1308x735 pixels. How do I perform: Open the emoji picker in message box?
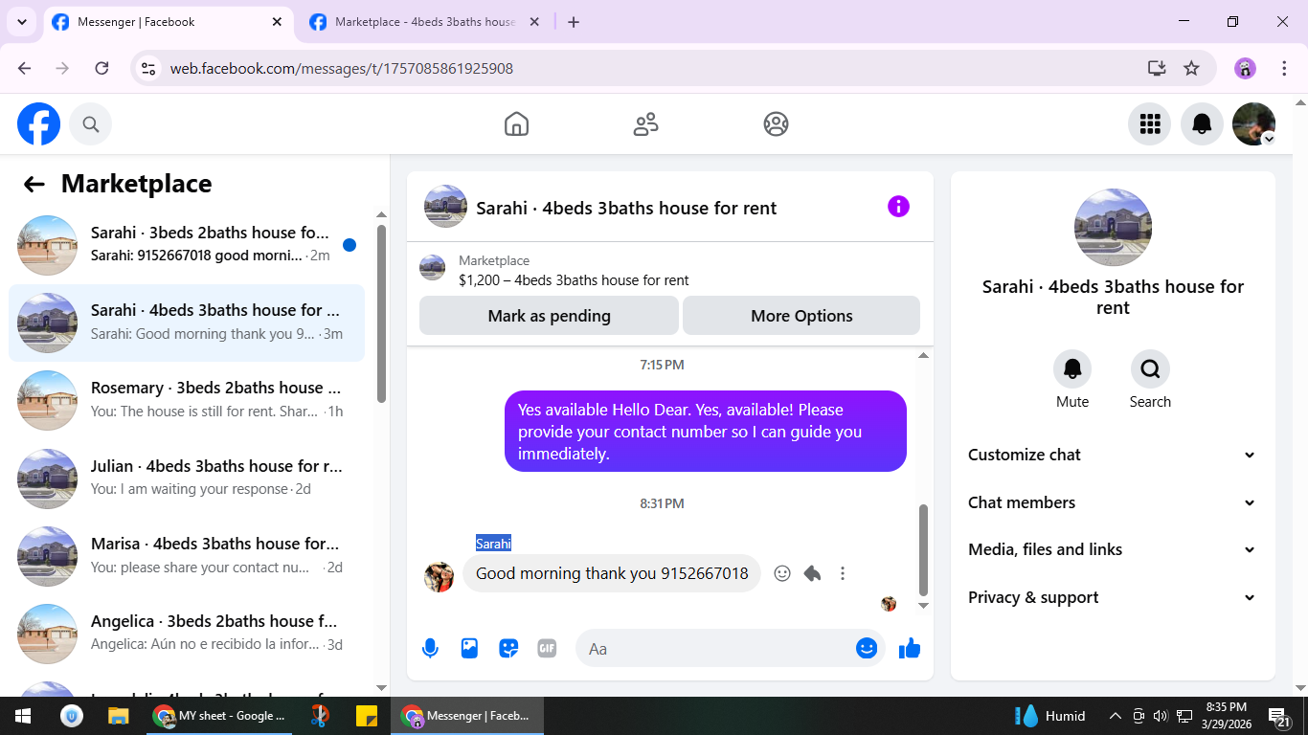tap(867, 648)
